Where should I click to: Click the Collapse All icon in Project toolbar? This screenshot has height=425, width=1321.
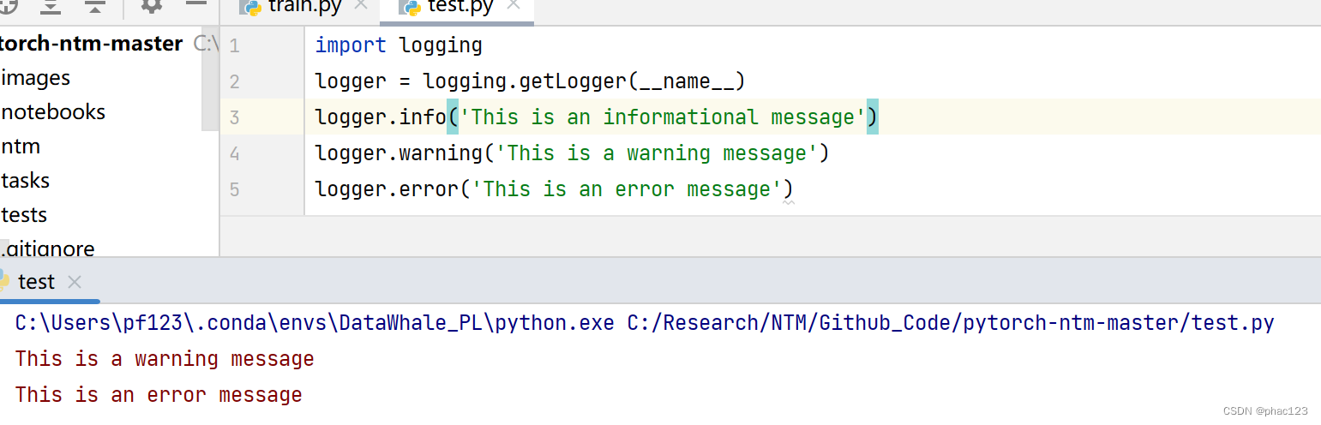coord(95,5)
